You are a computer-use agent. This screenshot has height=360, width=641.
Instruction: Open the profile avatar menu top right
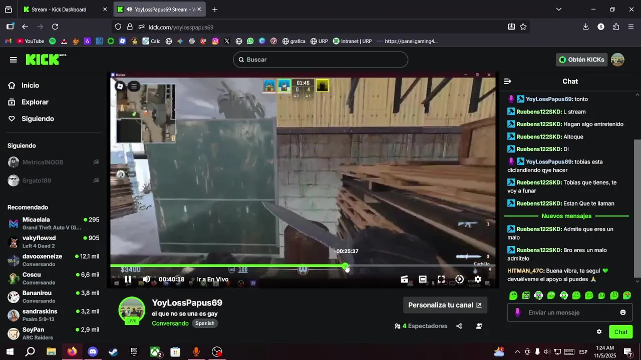(x=617, y=59)
